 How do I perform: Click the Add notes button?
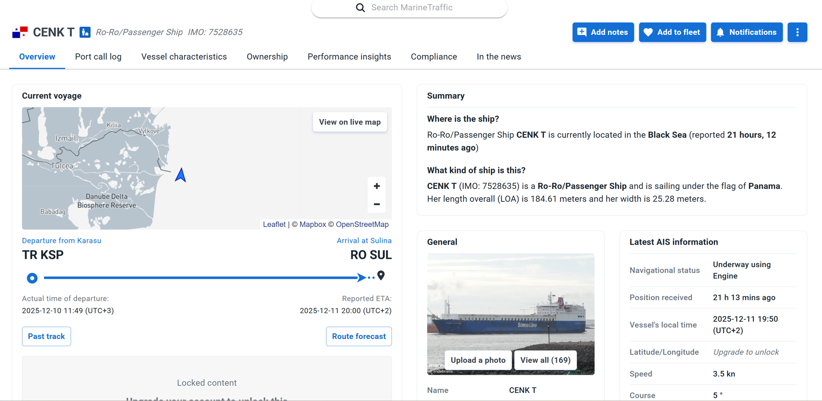(x=603, y=32)
